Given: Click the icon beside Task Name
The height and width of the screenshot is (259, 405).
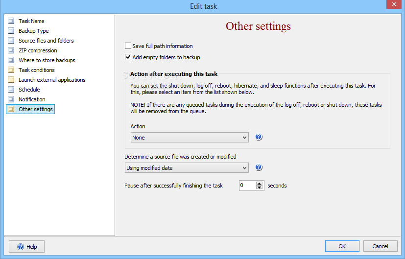Looking at the screenshot, I should 11,21.
